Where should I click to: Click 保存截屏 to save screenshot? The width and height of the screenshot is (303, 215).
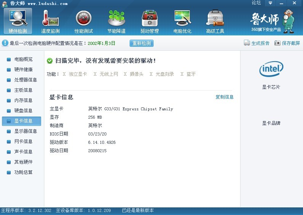point(287,43)
